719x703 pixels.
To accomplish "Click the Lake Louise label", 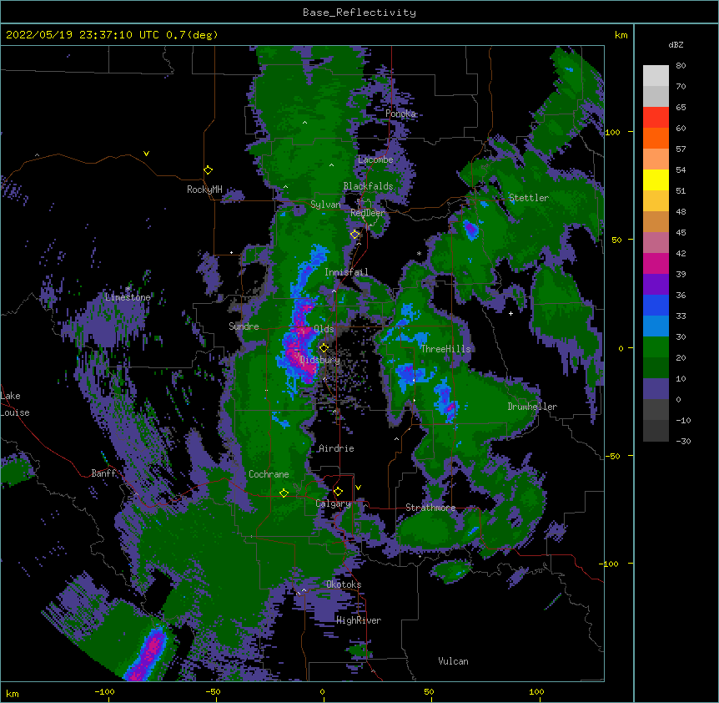I will 15,404.
